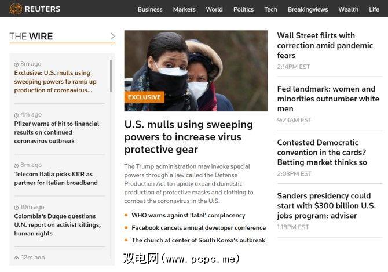Viewport: 388px width, 272px height.
Task: Open headline U.S. mulls using sweeping powers
Action: tap(189, 137)
